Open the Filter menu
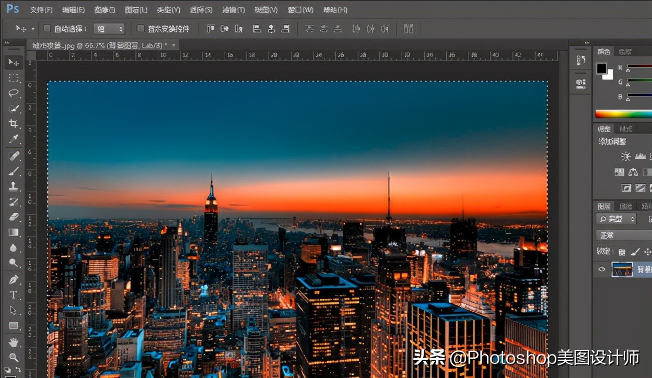Screen dimensions: 652x378 click(234, 9)
